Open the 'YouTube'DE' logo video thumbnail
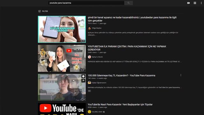 (62, 109)
